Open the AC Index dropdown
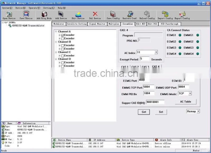This screenshot has width=211, height=153. coord(156,52)
